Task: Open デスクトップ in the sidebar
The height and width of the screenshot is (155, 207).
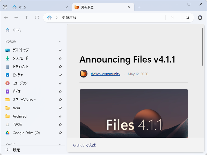Action: pos(34,50)
